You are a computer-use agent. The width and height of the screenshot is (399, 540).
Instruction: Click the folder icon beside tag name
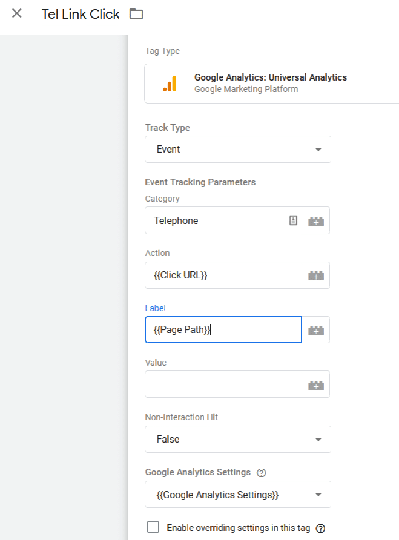136,14
